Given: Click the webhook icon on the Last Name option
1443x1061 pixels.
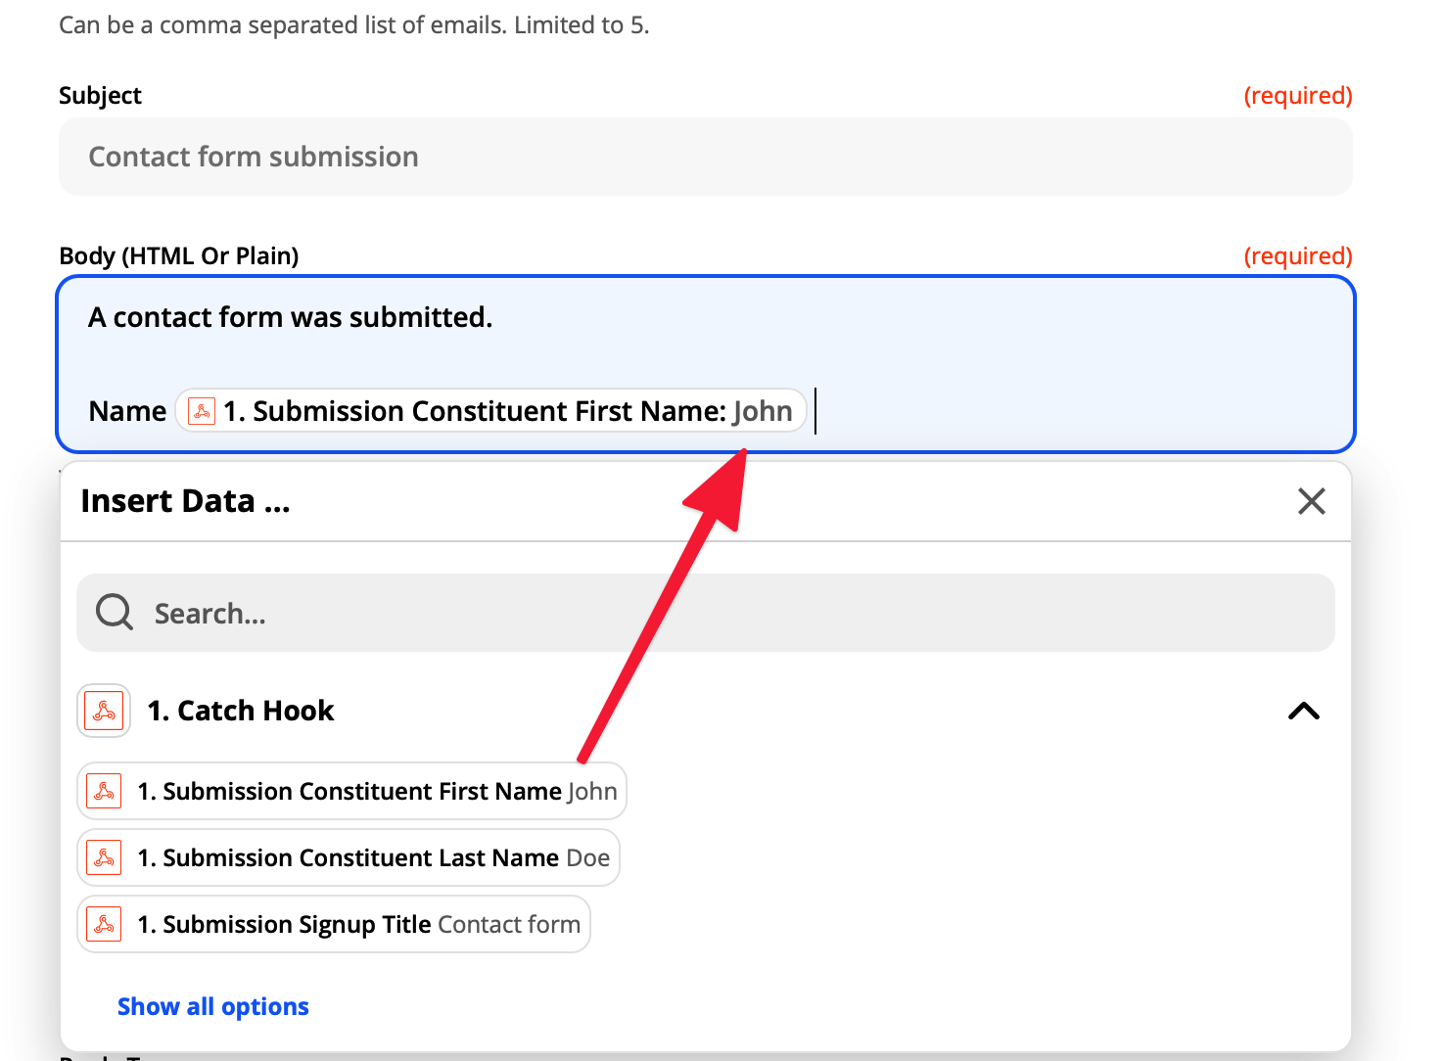Looking at the screenshot, I should 104,857.
